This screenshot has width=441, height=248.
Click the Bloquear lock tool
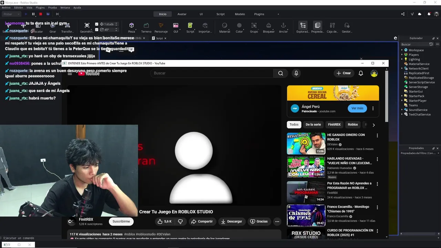pos(269,28)
